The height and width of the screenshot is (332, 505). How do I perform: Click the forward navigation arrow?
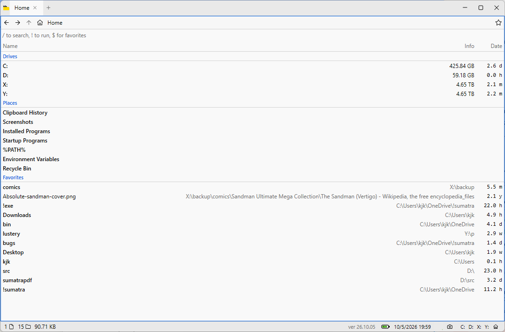pyautogui.click(x=18, y=23)
